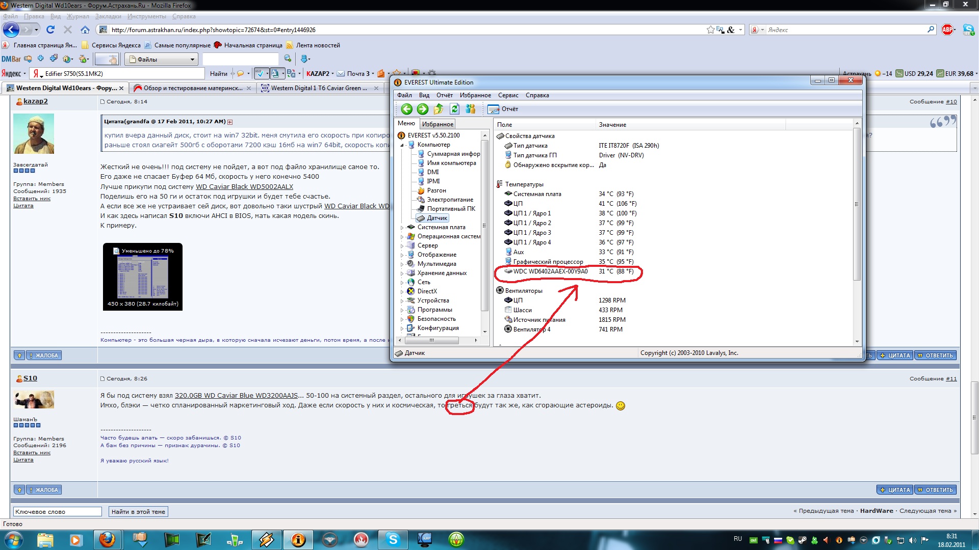Viewport: 979px width, 550px height.
Task: Open Skype from the taskbar
Action: 393,540
